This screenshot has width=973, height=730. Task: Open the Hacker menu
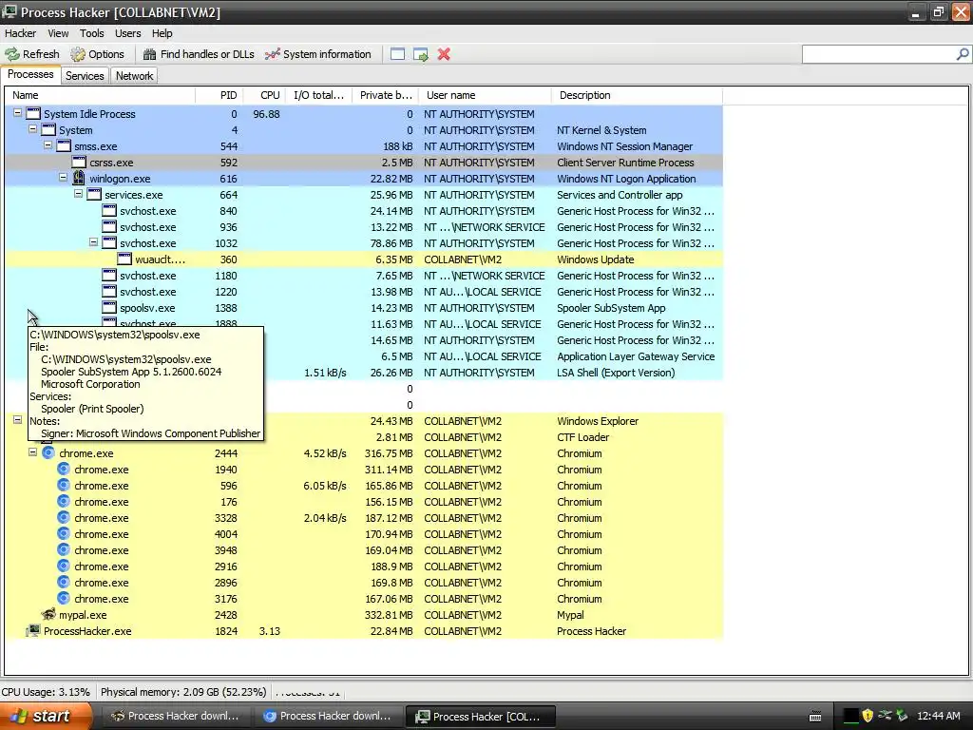pyautogui.click(x=21, y=33)
